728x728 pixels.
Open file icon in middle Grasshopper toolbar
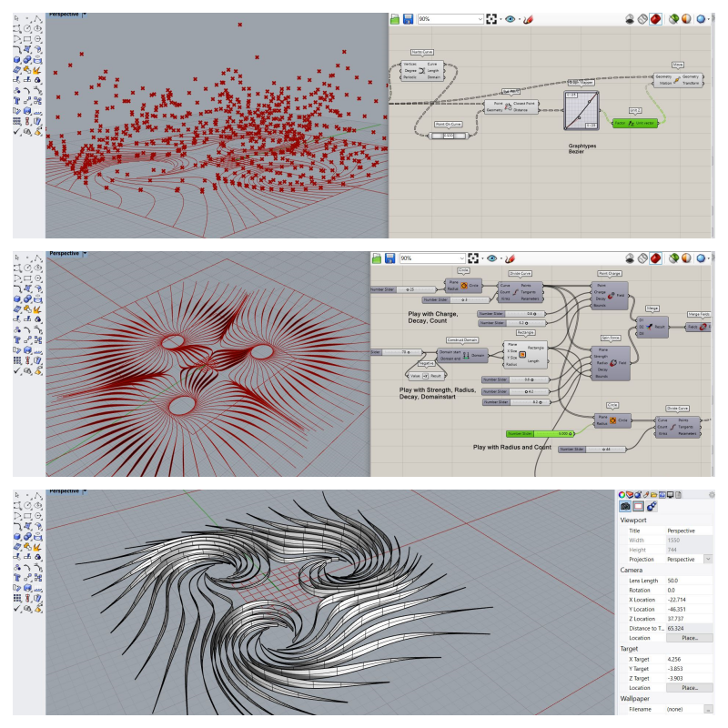pos(377,258)
